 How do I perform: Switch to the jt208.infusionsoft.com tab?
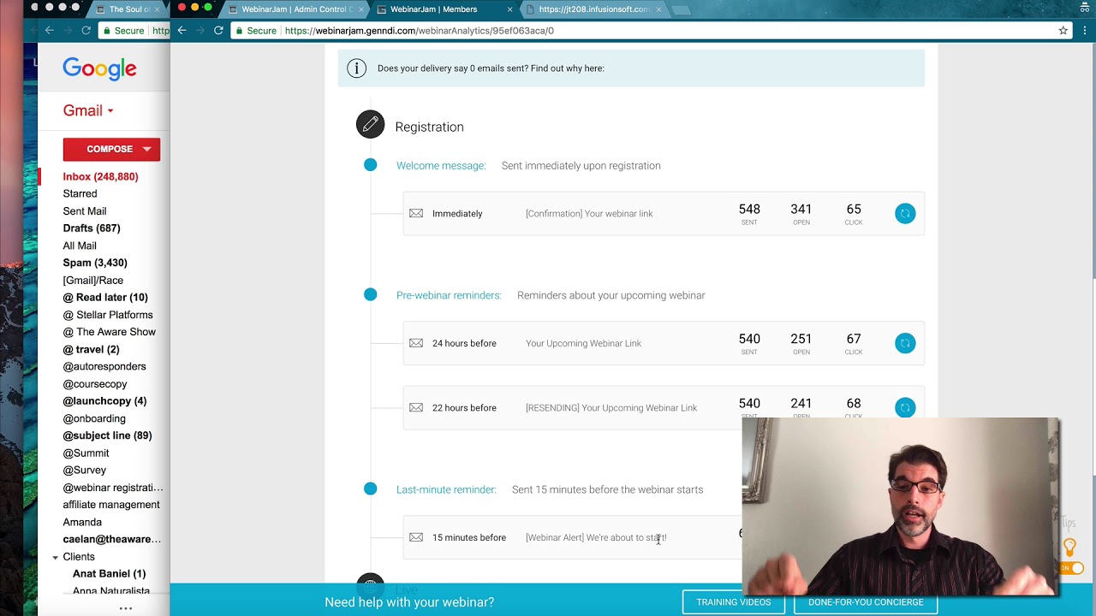pos(593,9)
